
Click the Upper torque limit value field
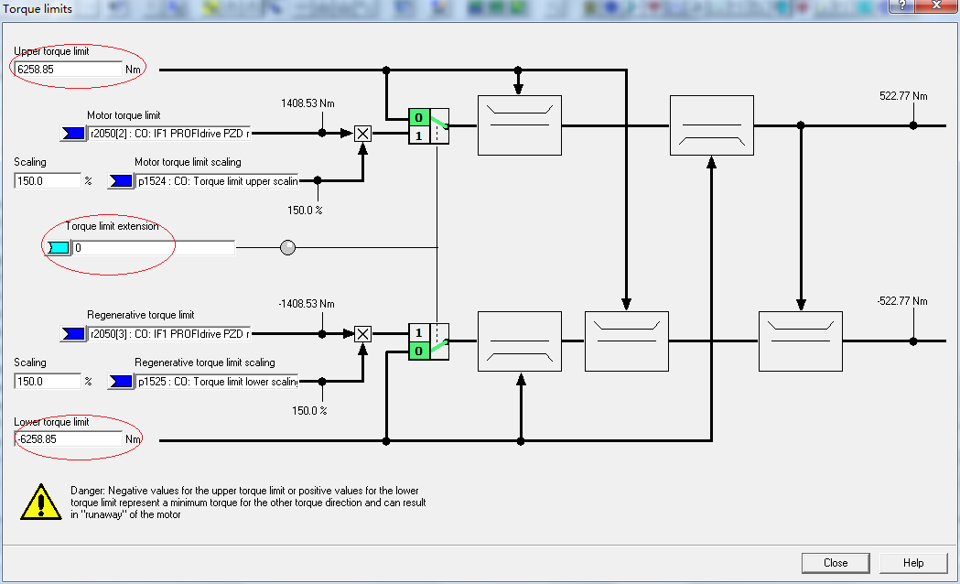68,70
